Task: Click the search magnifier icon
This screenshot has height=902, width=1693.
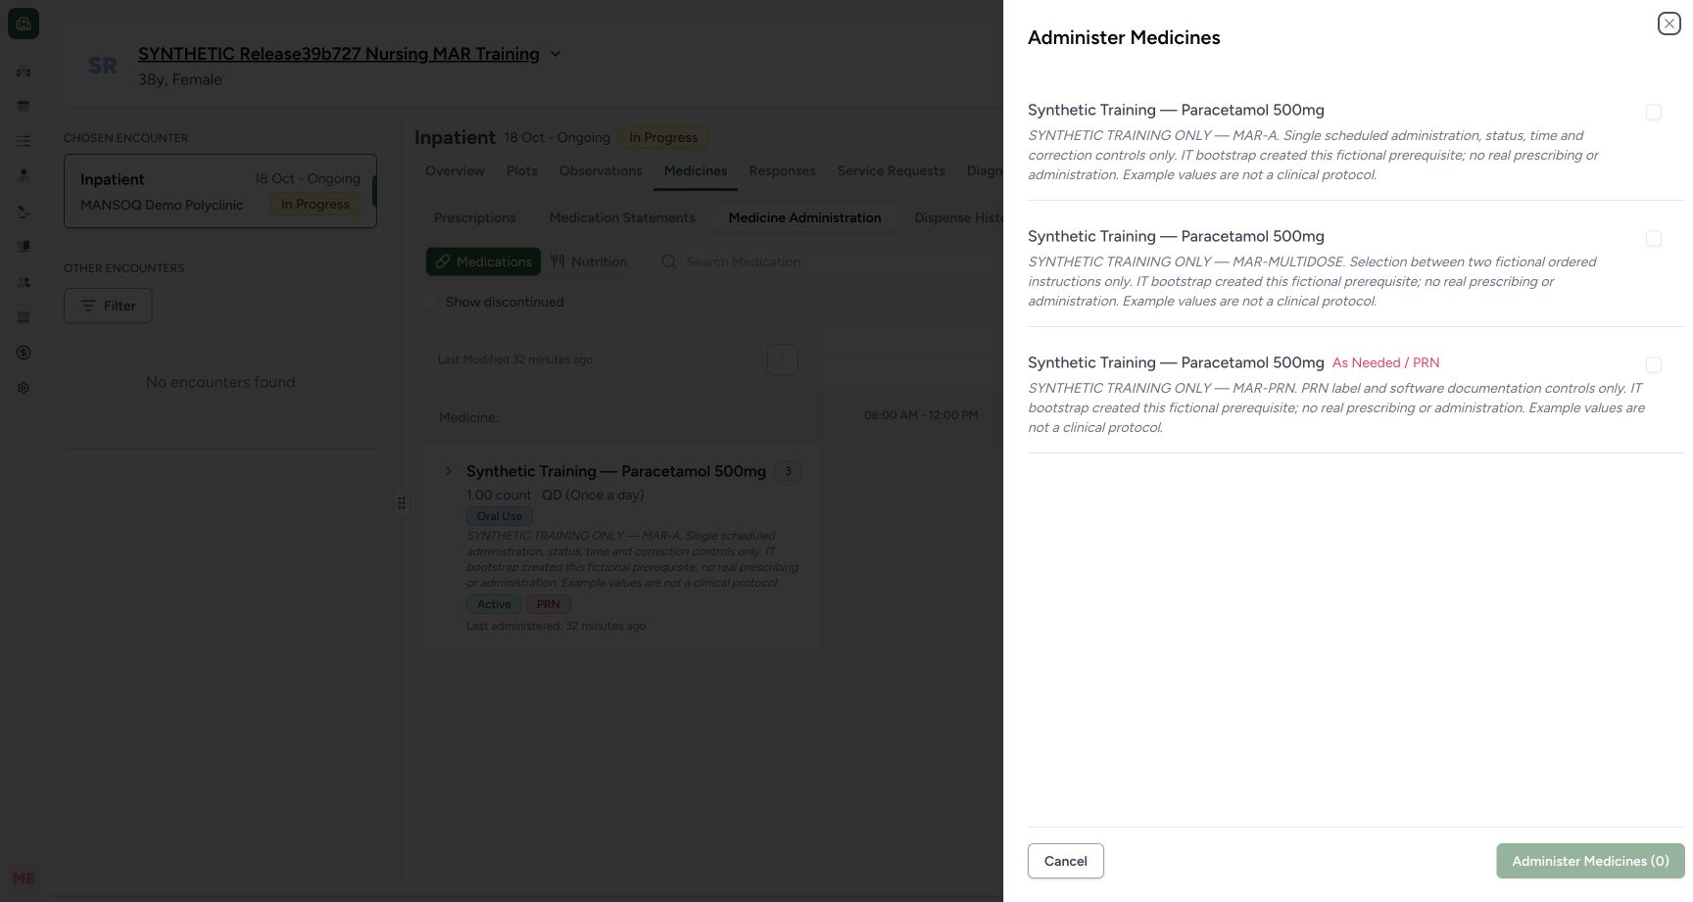Action: click(669, 261)
